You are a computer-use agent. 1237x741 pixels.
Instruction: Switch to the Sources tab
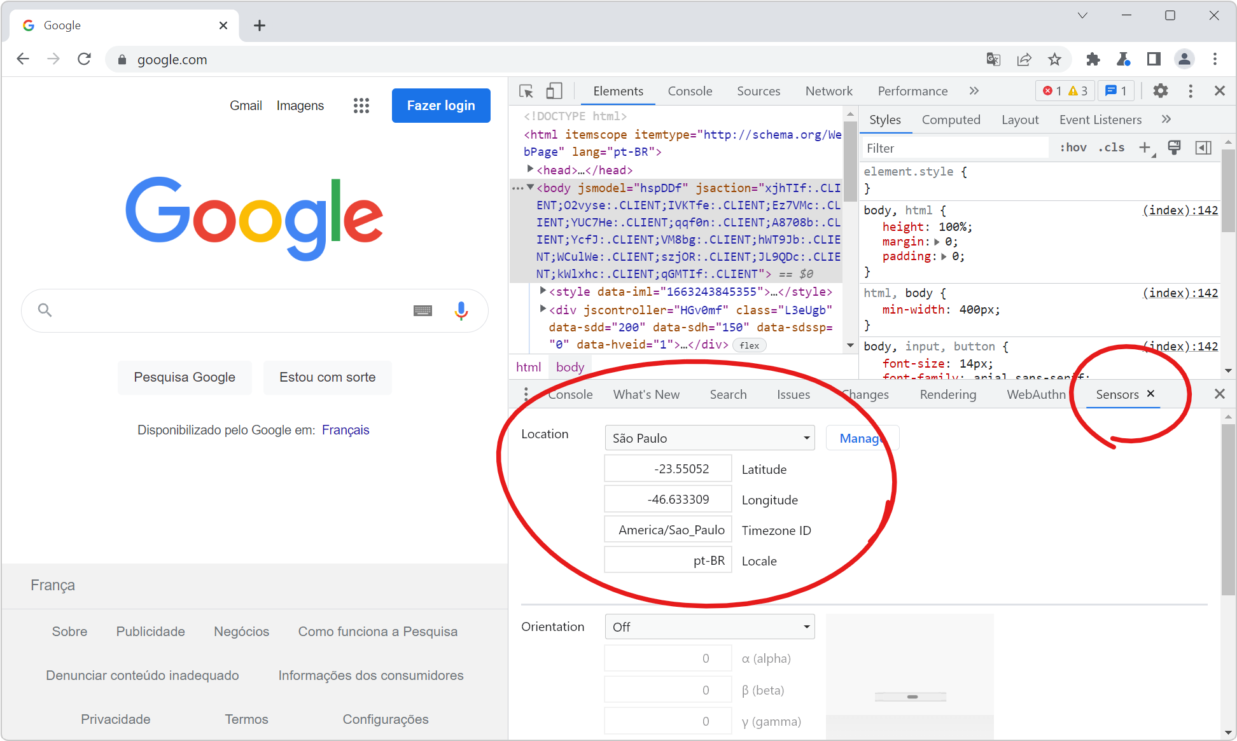point(758,91)
